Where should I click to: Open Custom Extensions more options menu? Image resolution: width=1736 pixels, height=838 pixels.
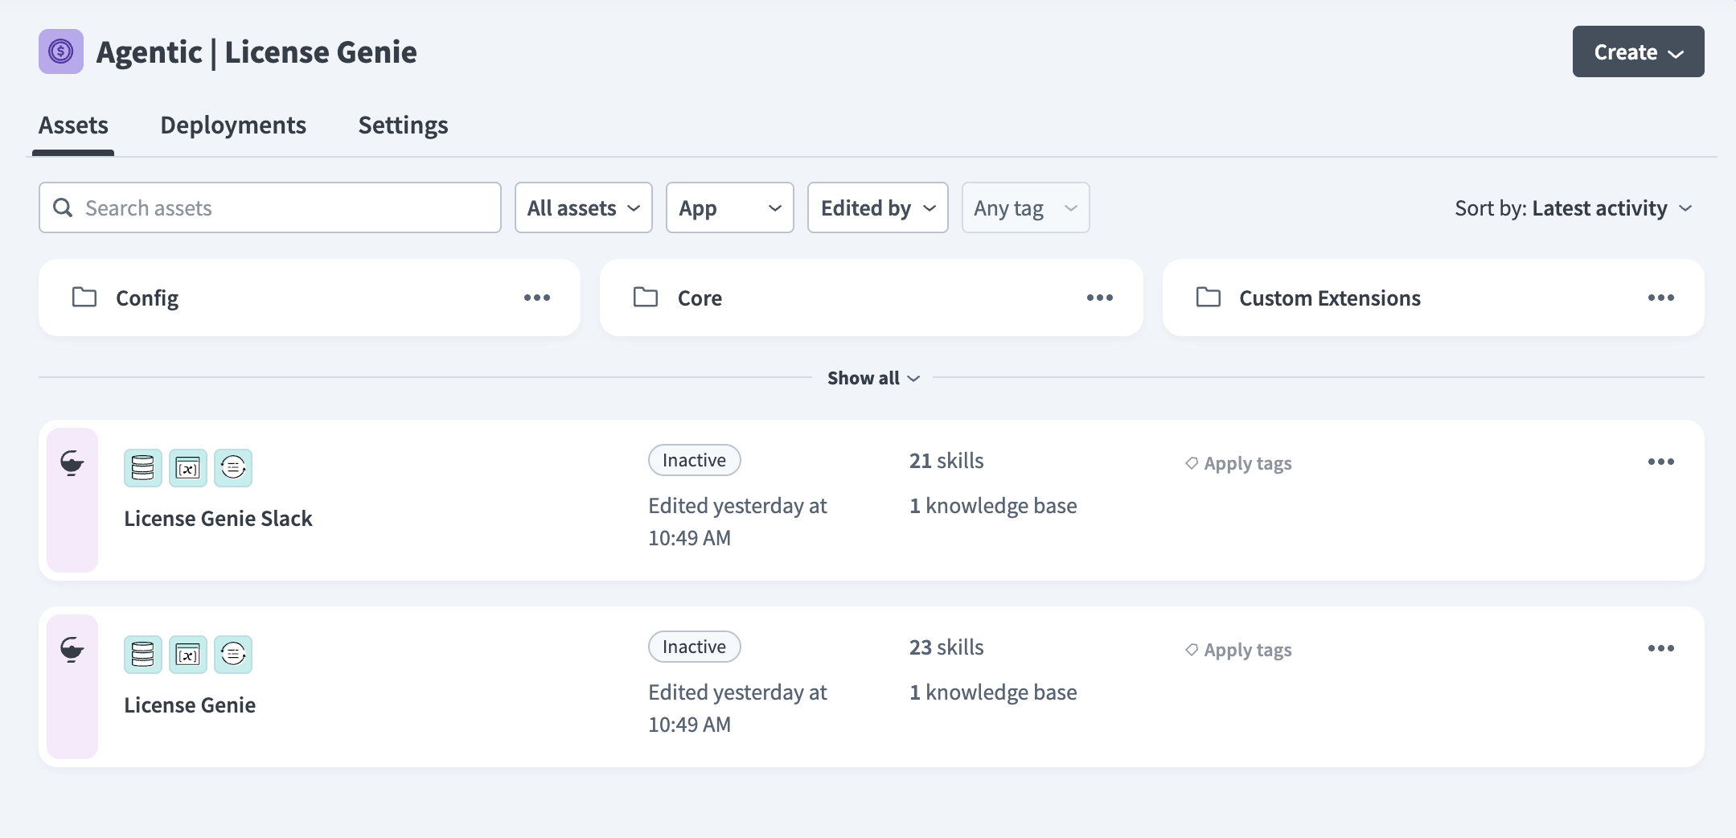point(1661,298)
